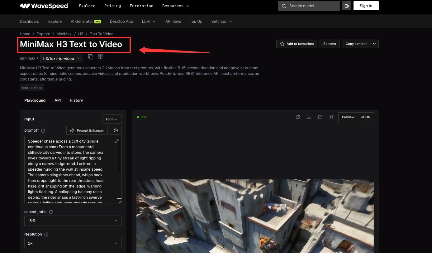
Task: Click Text To Video in the breadcrumb
Action: (102, 34)
